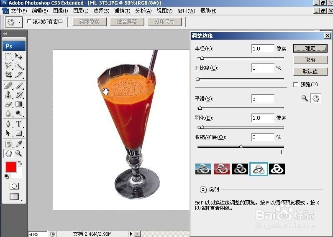Open the Layer (图层) menu
The image size is (333, 237).
(81, 11)
